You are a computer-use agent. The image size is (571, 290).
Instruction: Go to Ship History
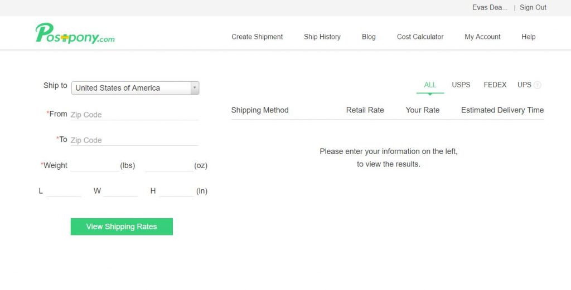click(x=322, y=37)
